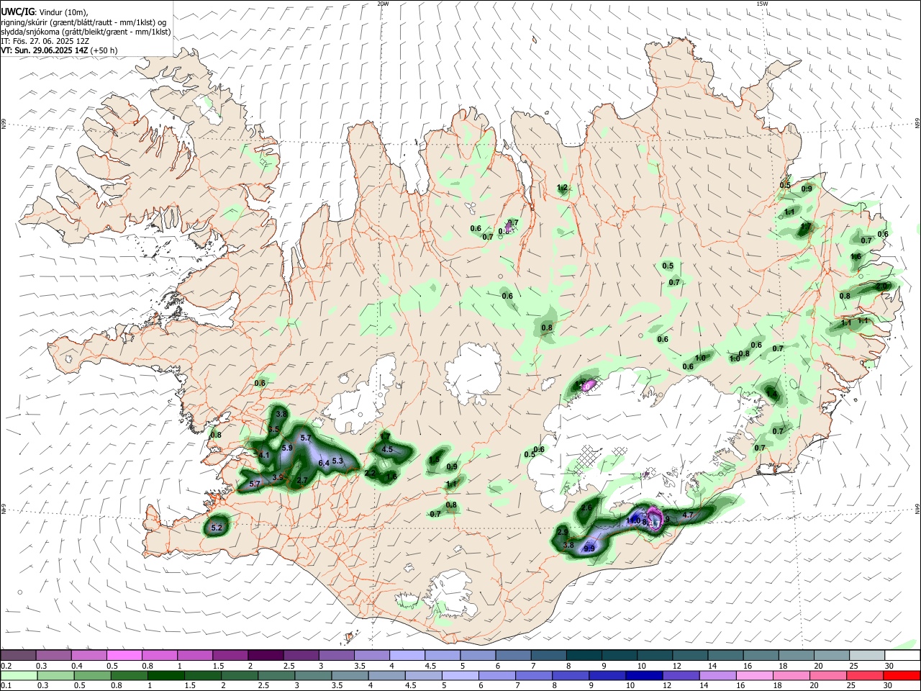Click the 2.9 precipitation value on the map

[563, 531]
